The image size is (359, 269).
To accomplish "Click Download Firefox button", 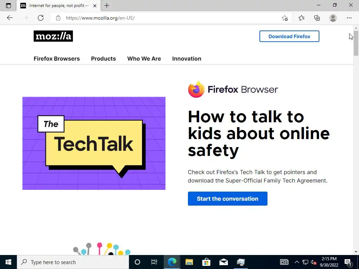I will [289, 36].
